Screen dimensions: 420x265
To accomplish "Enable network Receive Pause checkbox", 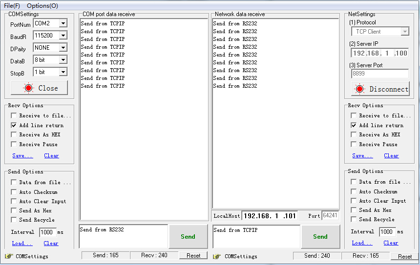I will click(x=354, y=144).
